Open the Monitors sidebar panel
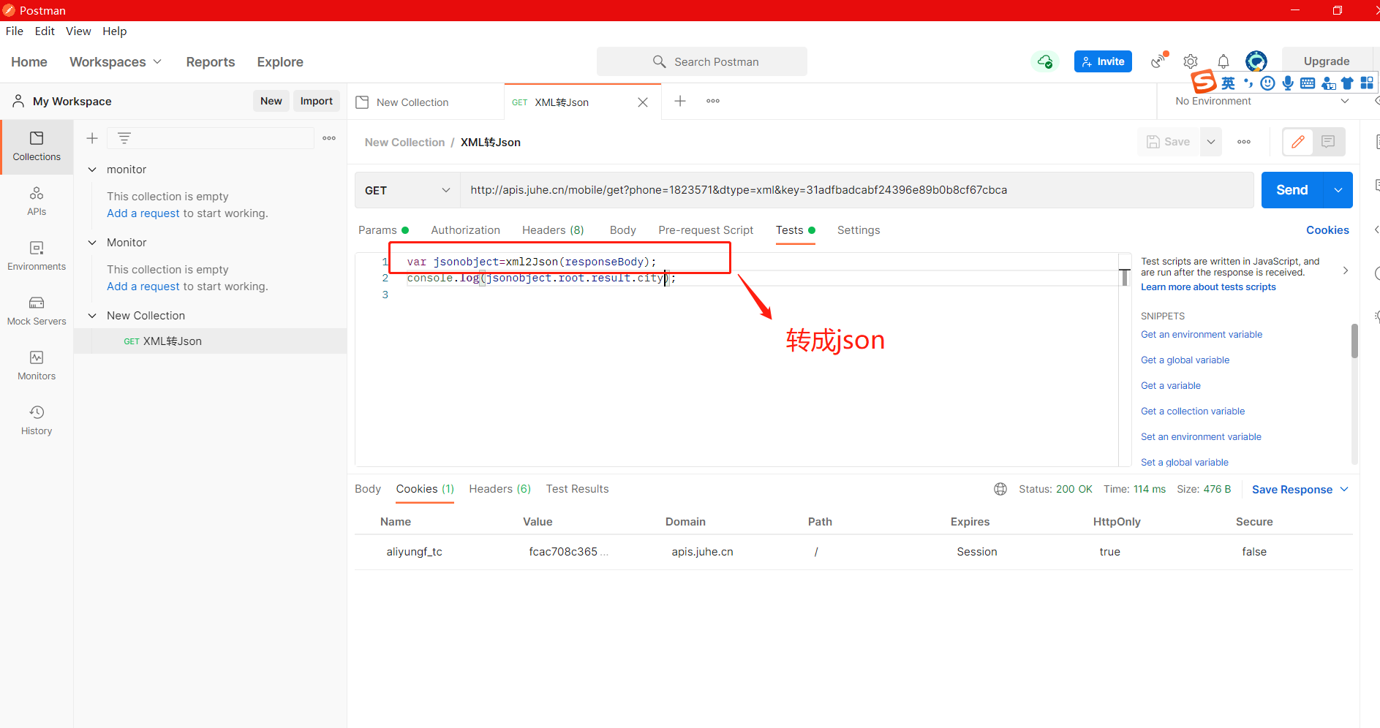 37,366
